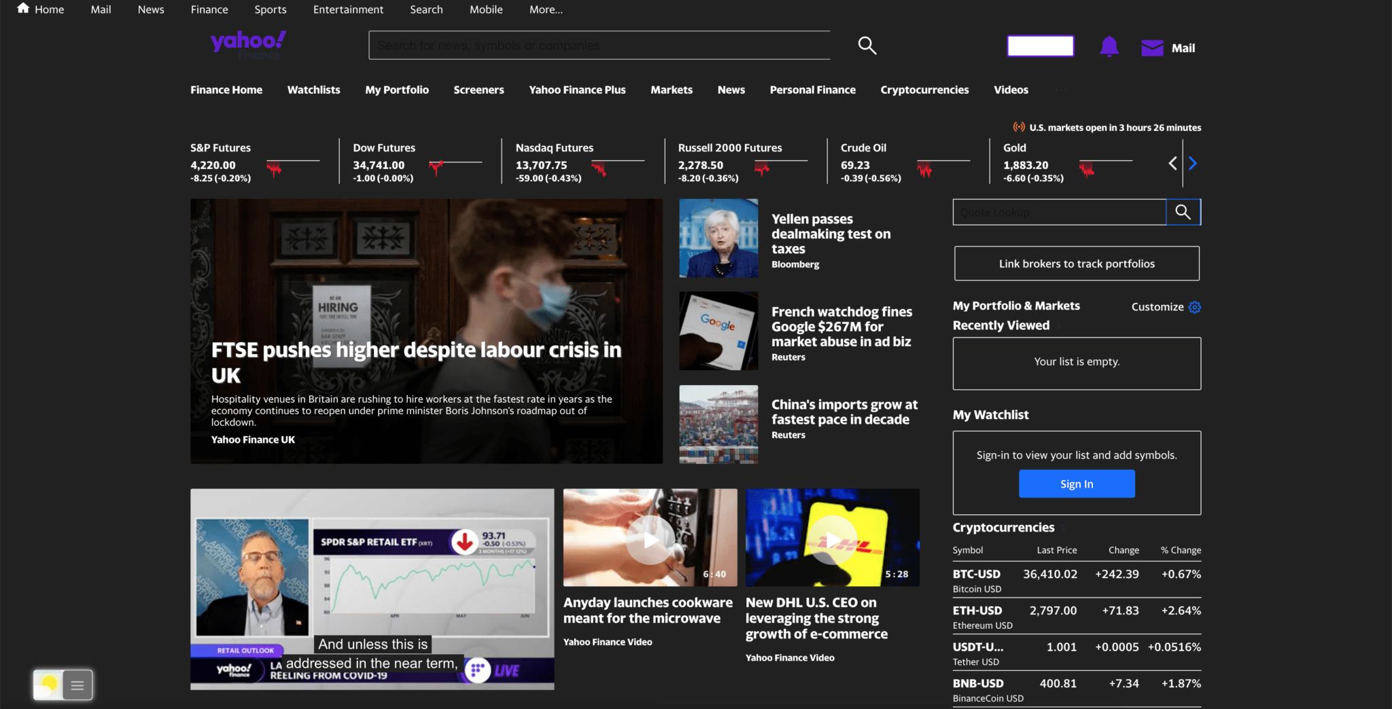
Task: Click the Mail text beside the envelope
Action: point(1183,48)
